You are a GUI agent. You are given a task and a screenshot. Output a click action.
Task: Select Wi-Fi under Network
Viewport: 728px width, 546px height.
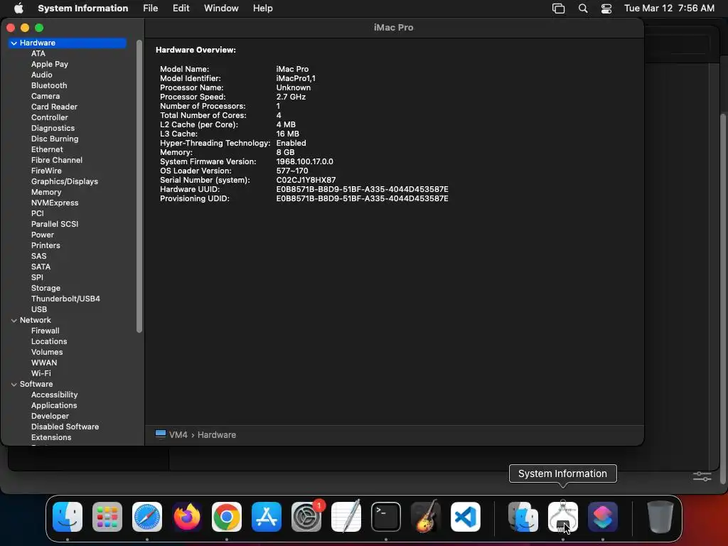point(41,374)
